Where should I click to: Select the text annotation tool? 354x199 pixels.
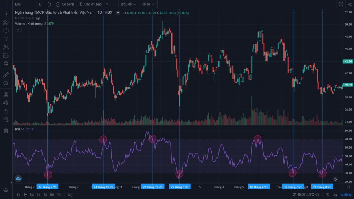6,39
